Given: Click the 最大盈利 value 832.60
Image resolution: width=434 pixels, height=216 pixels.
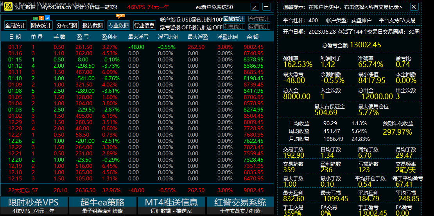Looking at the screenshot, I should click(293, 199).
